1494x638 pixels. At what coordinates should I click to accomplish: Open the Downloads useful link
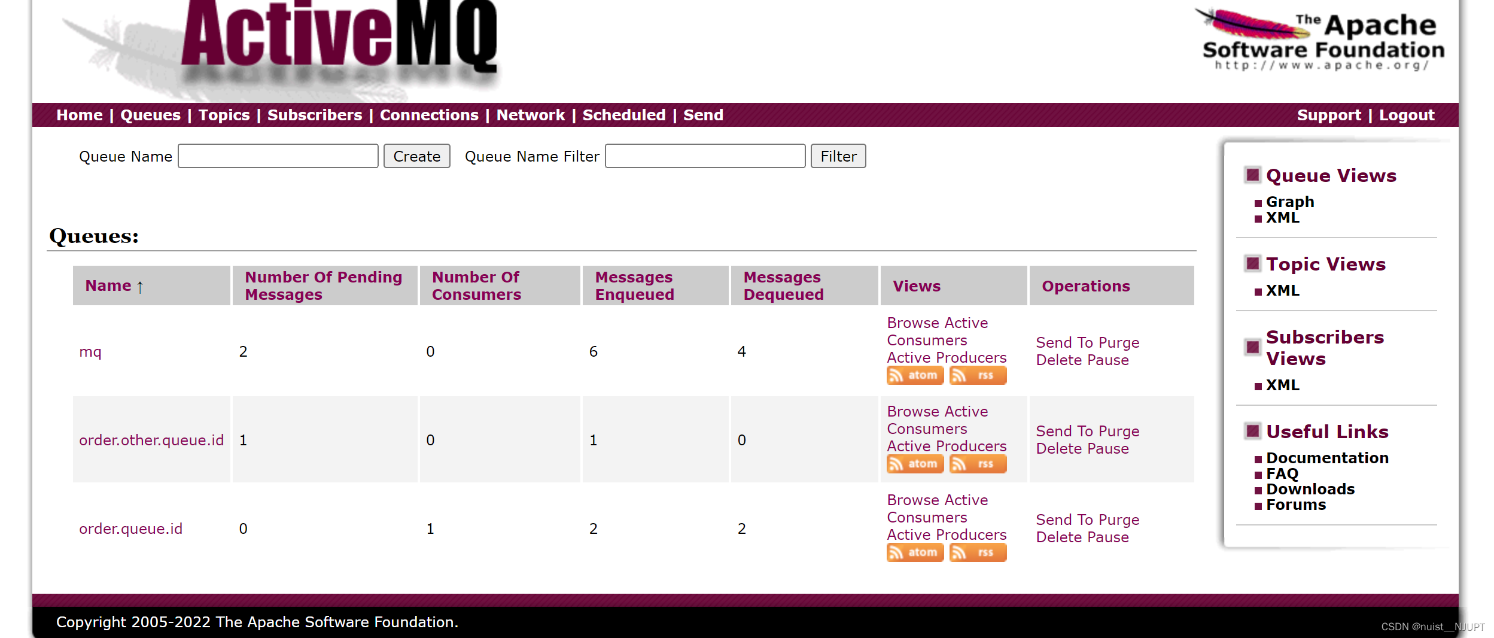coord(1310,489)
